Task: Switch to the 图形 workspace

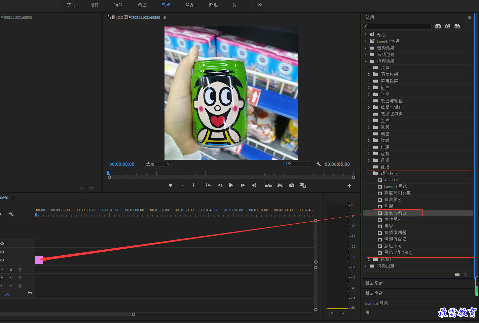Action: [213, 5]
